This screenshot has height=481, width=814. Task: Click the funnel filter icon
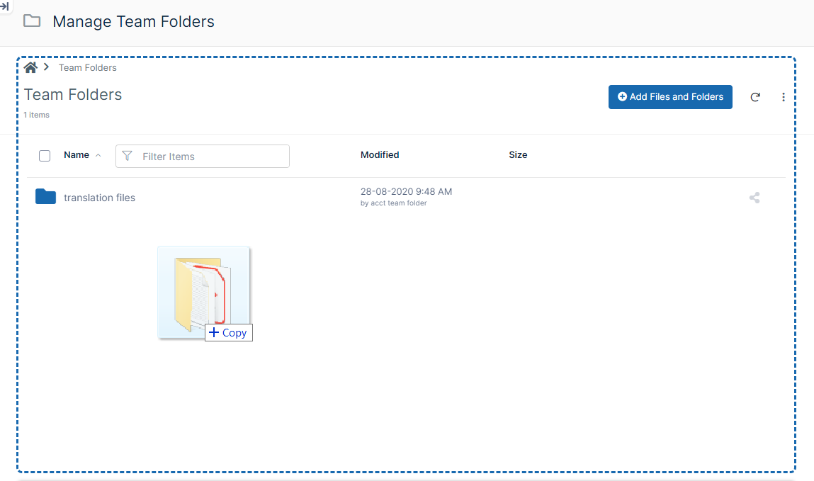128,156
